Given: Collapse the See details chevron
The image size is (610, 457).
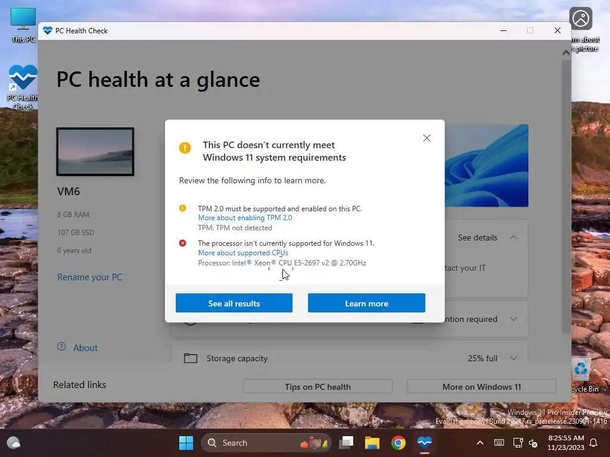Looking at the screenshot, I should click(x=513, y=237).
